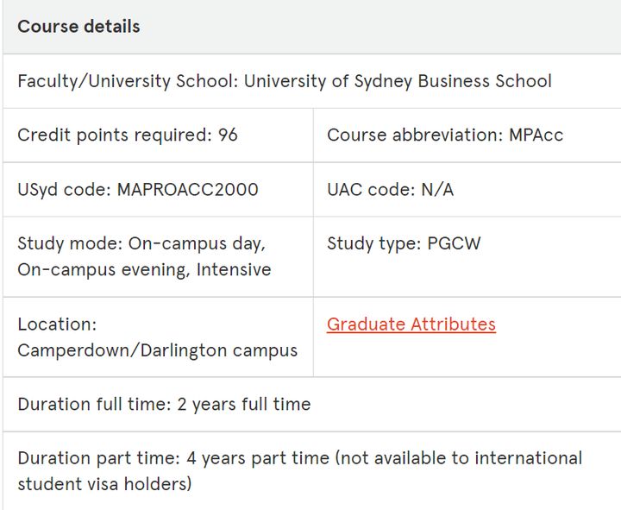Select the Faculty/University School row text
The height and width of the screenshot is (510, 621).
pyautogui.click(x=285, y=81)
